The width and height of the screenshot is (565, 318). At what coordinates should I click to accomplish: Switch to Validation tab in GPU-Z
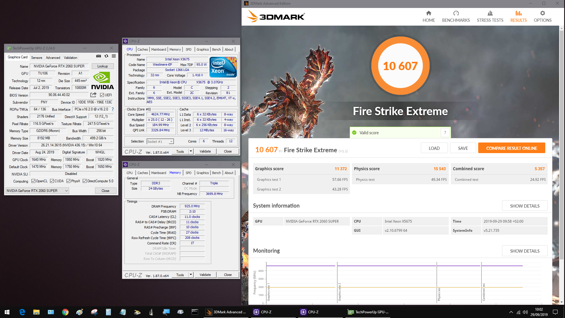pyautogui.click(x=71, y=58)
